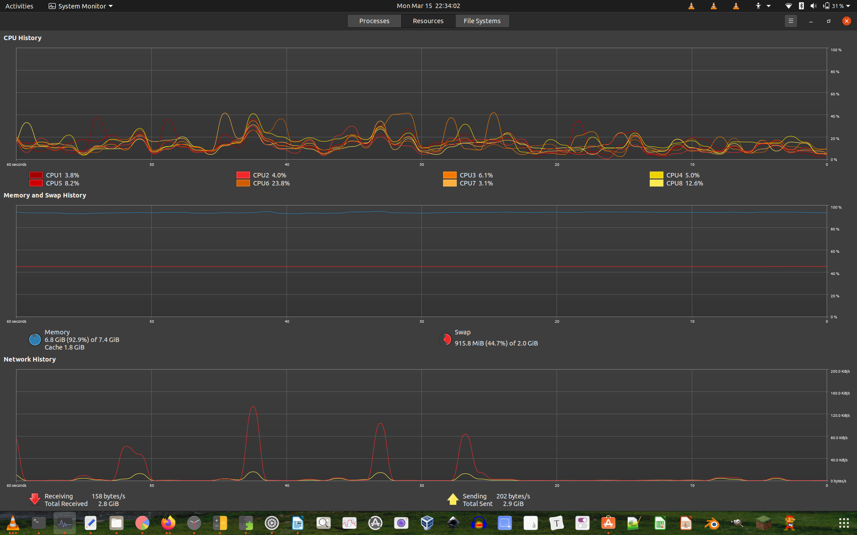Launch Audacity headphones icon in dock
The width and height of the screenshot is (857, 535).
(x=479, y=523)
